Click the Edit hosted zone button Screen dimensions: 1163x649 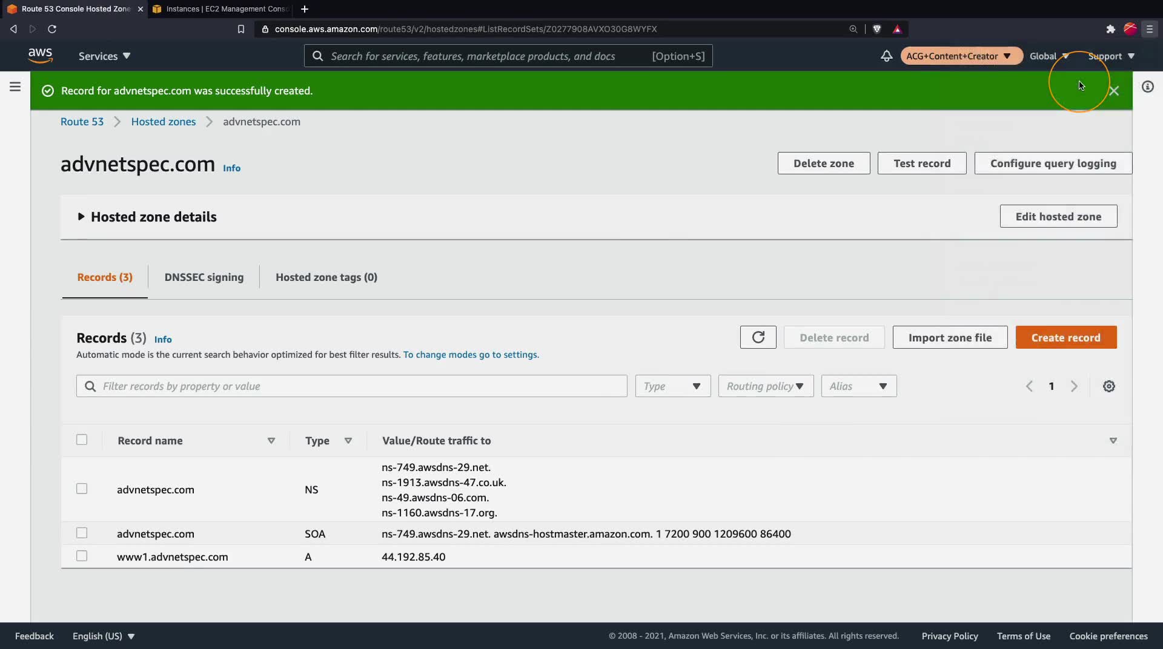(x=1058, y=216)
